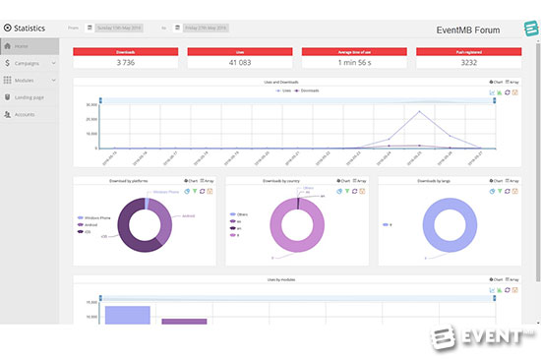
Task: Refresh the Uses and Downloads chart
Action: [x=508, y=92]
